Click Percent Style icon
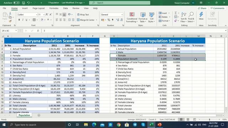 (x=109, y=20)
